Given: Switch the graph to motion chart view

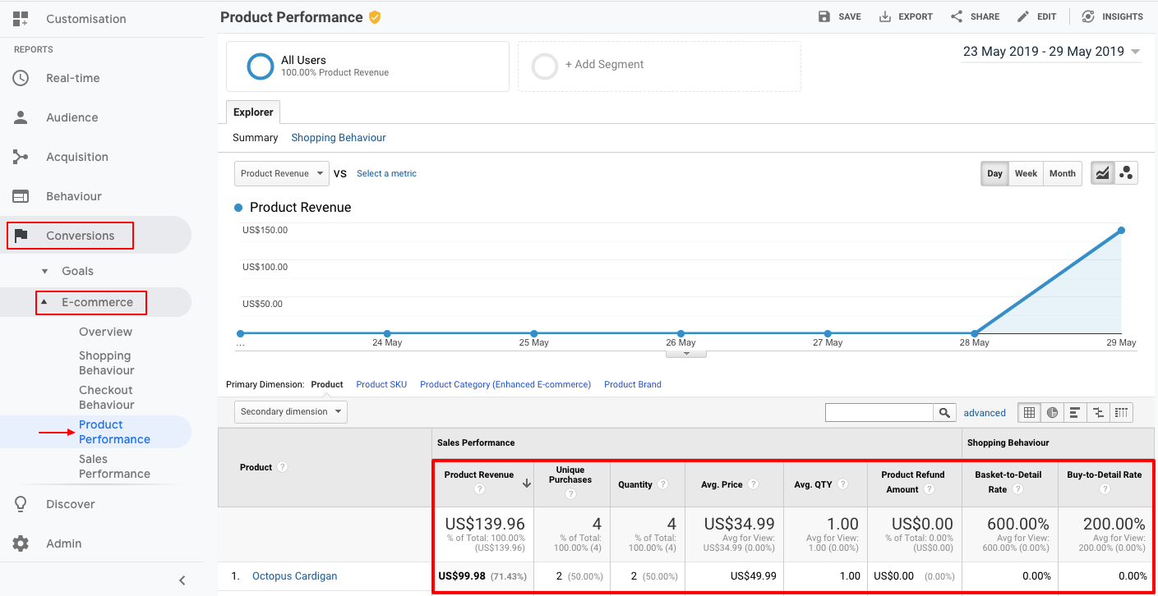Looking at the screenshot, I should click(x=1126, y=172).
